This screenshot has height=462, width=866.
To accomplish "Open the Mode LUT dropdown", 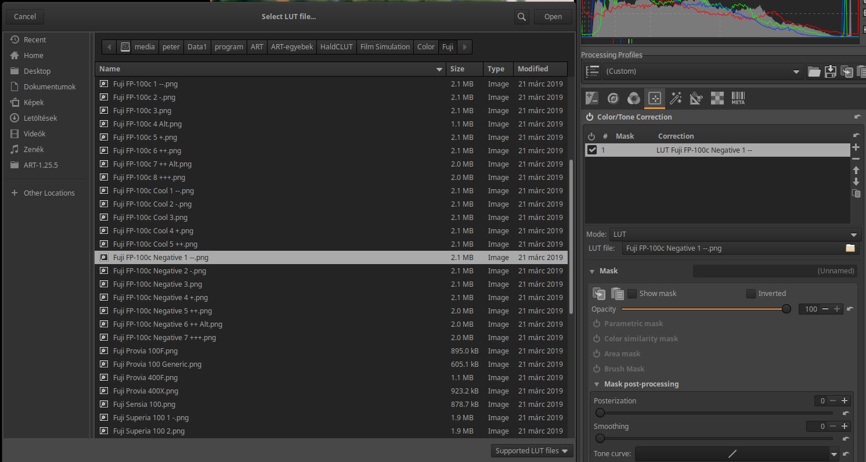I will (734, 234).
